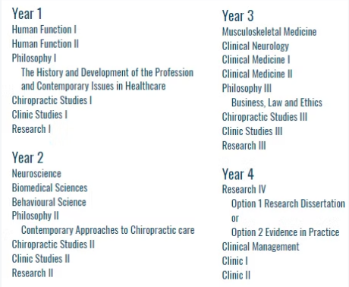Select Human Function II entry
Image resolution: width=349 pixels, height=287 pixels.
click(x=46, y=44)
